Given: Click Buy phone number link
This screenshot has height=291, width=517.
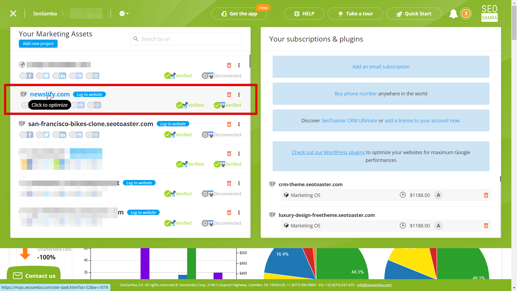Looking at the screenshot, I should click(356, 94).
